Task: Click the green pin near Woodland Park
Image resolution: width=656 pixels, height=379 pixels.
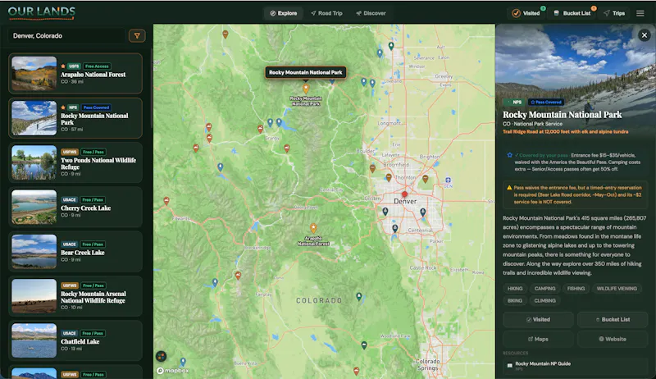Action: click(x=364, y=345)
